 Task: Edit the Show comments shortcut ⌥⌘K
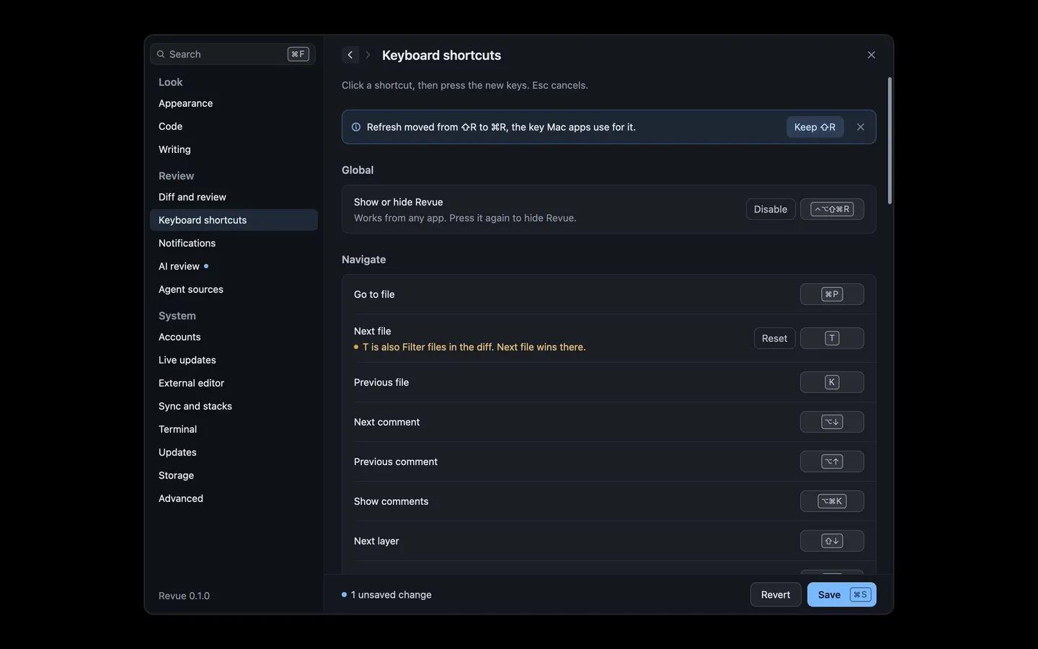click(x=832, y=501)
